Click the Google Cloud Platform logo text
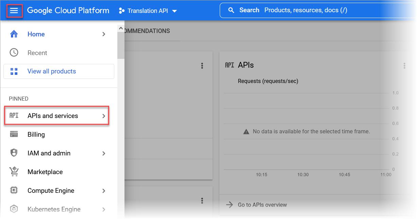 [x=68, y=11]
